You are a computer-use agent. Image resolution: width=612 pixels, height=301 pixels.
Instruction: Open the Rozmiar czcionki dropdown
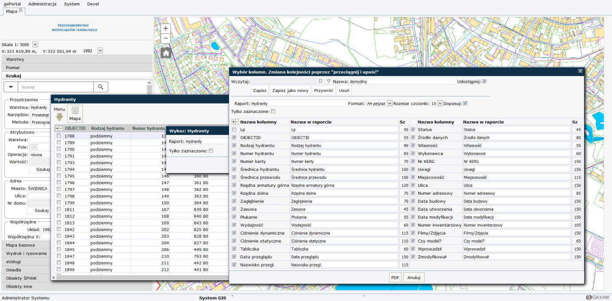[440, 103]
